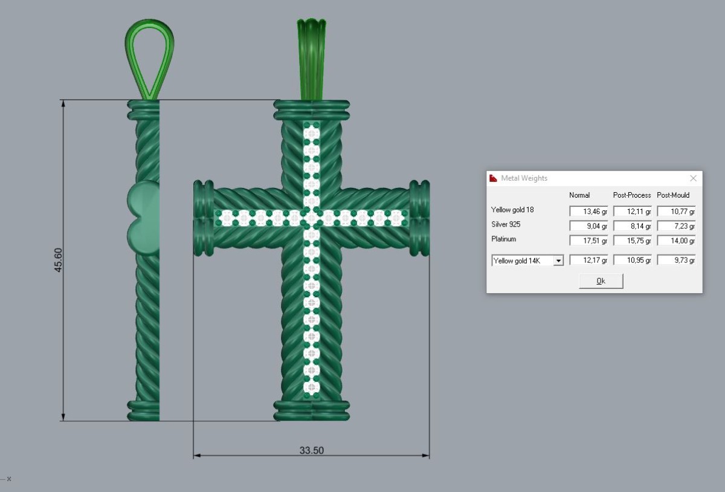Select the Silver 925 Post-Mould 7,23 gr field
The width and height of the screenshot is (725, 492).
676,225
